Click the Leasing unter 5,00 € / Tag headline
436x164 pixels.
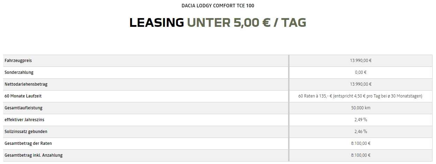(x=218, y=23)
